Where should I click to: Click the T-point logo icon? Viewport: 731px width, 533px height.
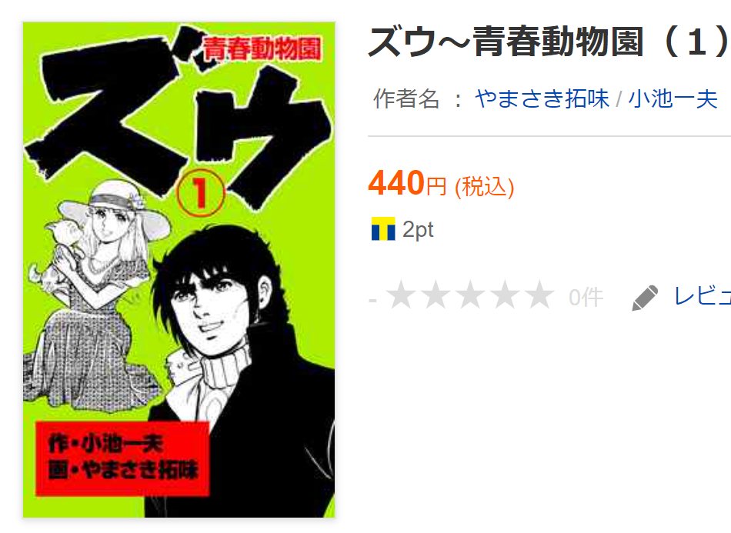(383, 228)
